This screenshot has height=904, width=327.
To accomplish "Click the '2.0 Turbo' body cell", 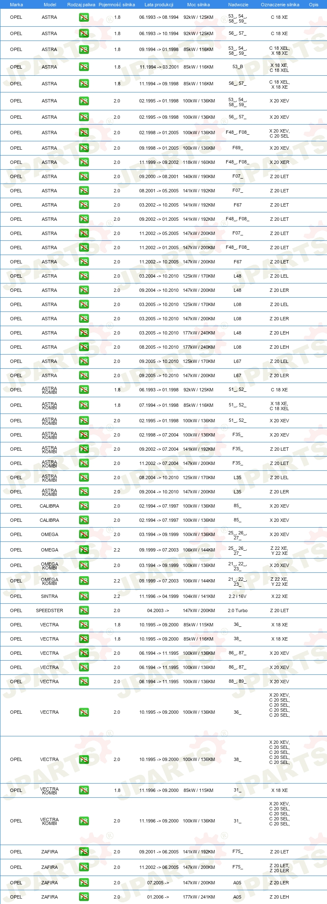I will point(238,610).
